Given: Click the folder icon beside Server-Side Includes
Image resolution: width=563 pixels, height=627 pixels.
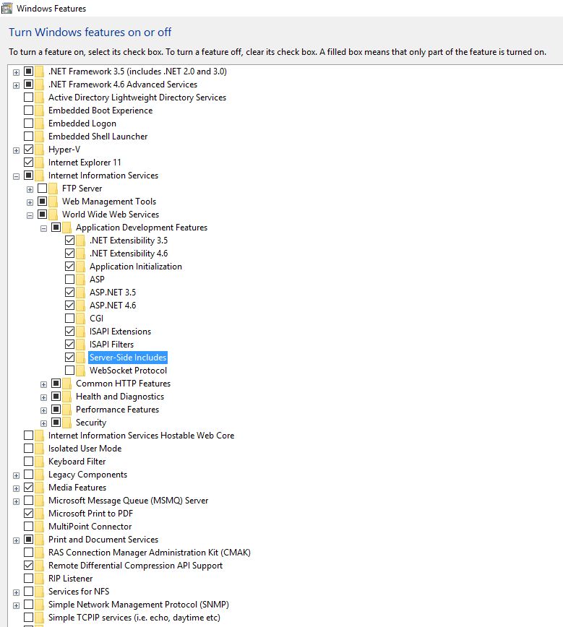Looking at the screenshot, I should pyautogui.click(x=80, y=358).
